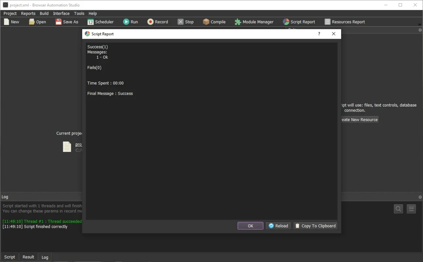Select the Log tab at the bottom
Viewport: 423px width, 262px height.
point(45,257)
